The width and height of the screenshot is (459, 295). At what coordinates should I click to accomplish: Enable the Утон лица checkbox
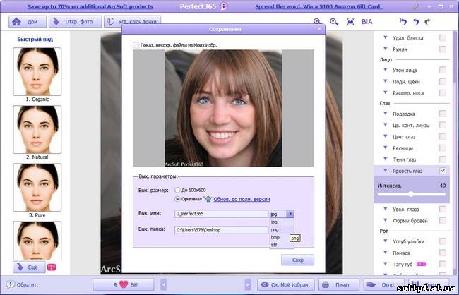tap(443, 70)
